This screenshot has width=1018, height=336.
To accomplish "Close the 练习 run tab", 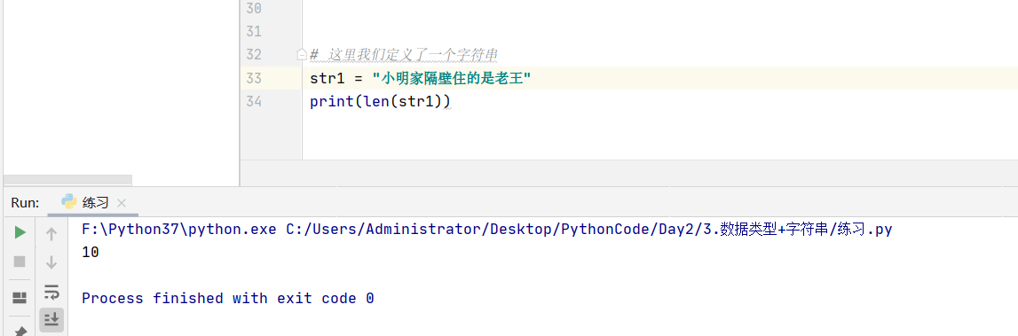I will pyautogui.click(x=122, y=203).
